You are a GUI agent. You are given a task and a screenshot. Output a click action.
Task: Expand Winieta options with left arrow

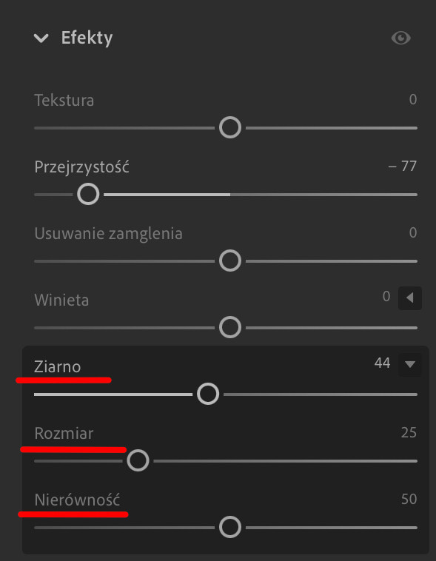click(x=410, y=298)
